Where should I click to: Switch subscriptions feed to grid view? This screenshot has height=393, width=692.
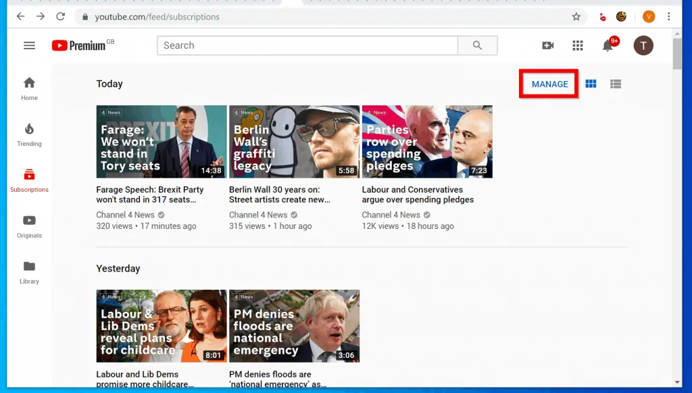[x=591, y=84]
